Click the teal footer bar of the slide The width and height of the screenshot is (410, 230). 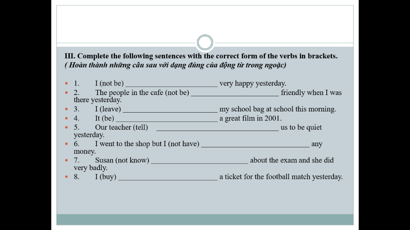[205, 219]
